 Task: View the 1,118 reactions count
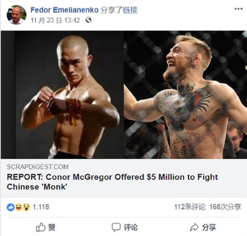[41, 207]
